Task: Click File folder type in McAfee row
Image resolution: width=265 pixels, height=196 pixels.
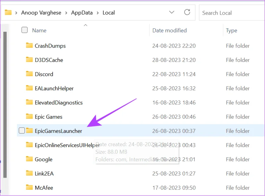Action: coord(238,188)
